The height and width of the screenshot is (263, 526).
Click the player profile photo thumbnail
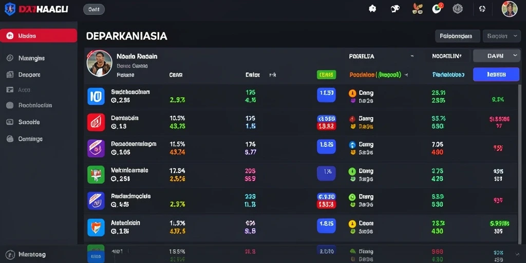[99, 63]
